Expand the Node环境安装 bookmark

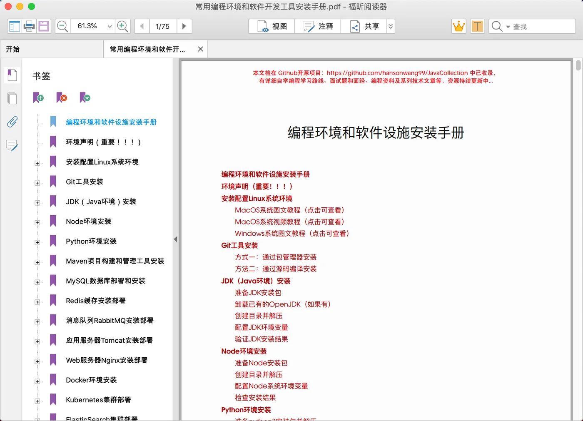(37, 223)
